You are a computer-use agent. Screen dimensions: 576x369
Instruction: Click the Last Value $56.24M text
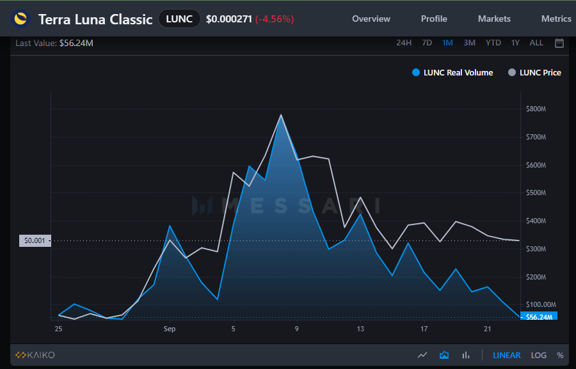coord(54,43)
